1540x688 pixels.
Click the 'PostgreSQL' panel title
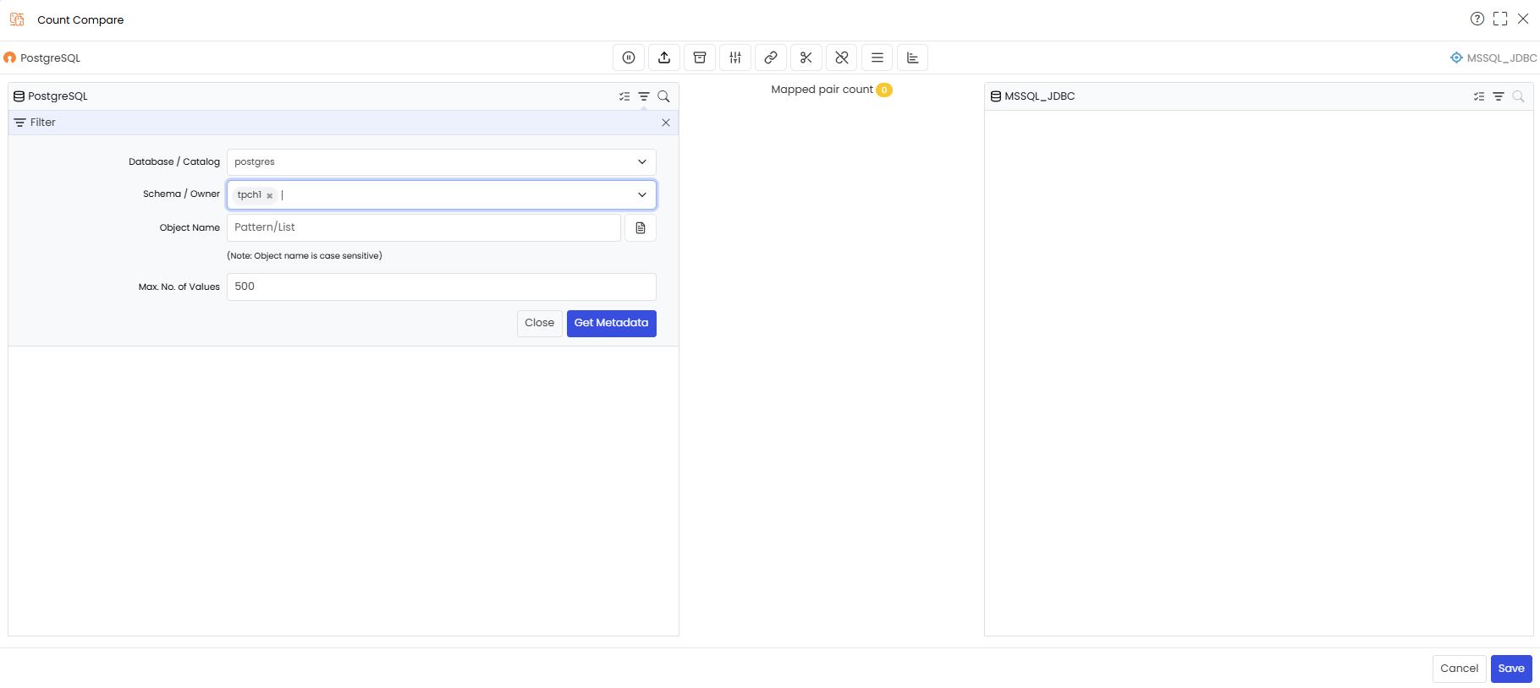pyautogui.click(x=58, y=96)
